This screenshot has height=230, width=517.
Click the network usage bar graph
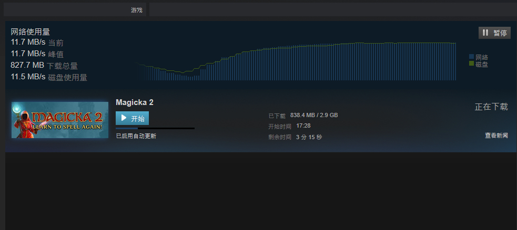pos(296,61)
